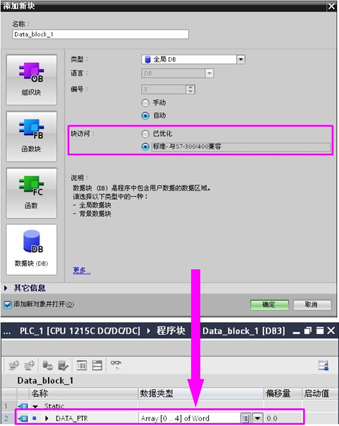Viewport: 339px width, 426px height.
Task: Click the data type picker icon beside Array field
Action: [x=245, y=418]
